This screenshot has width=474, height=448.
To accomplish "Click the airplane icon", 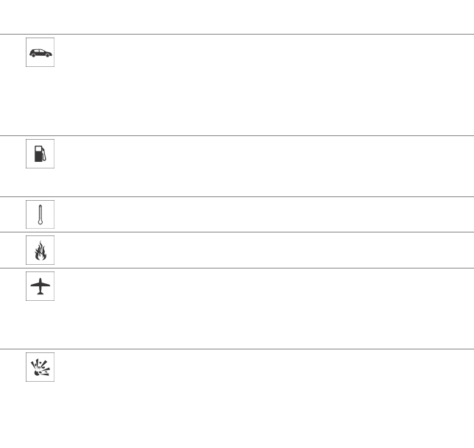I will 40,286.
